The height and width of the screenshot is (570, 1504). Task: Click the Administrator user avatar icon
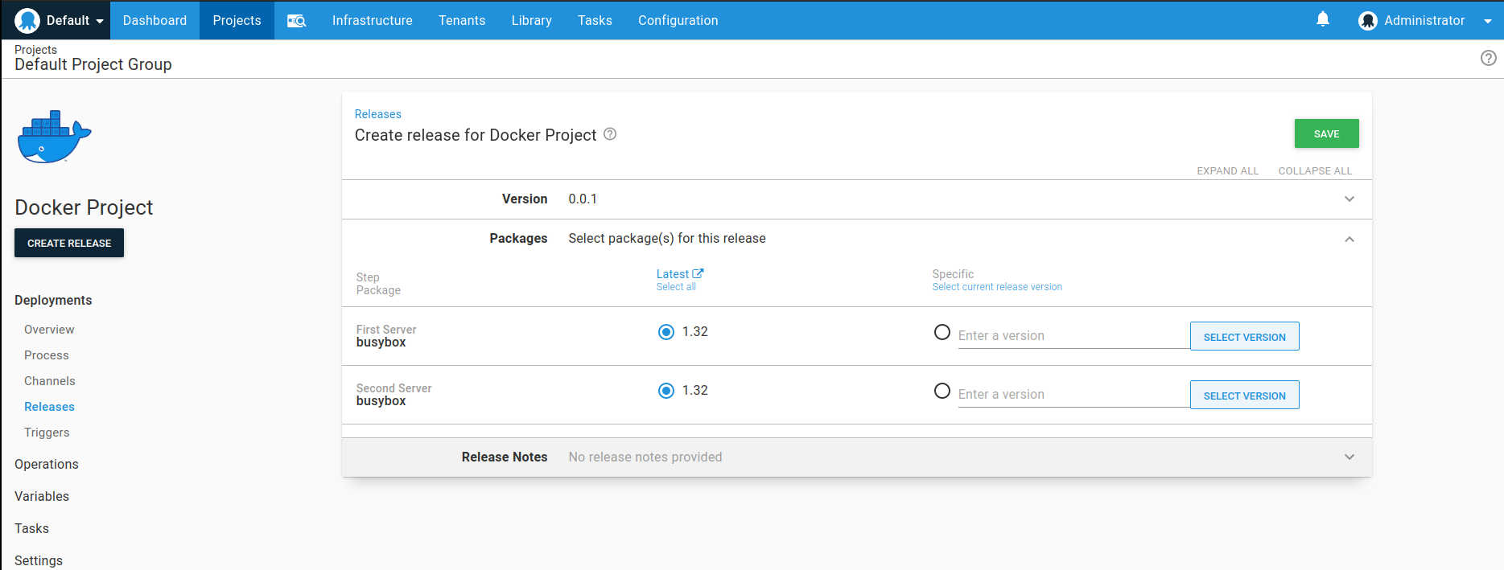(1368, 21)
